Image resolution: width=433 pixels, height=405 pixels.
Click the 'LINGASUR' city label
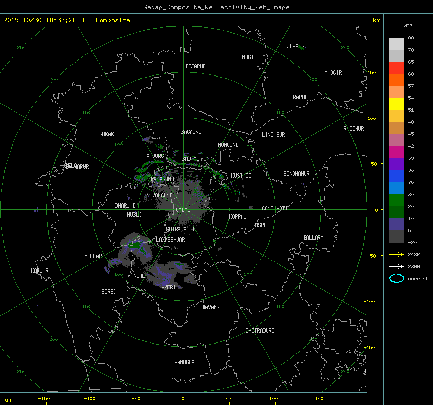(x=273, y=135)
